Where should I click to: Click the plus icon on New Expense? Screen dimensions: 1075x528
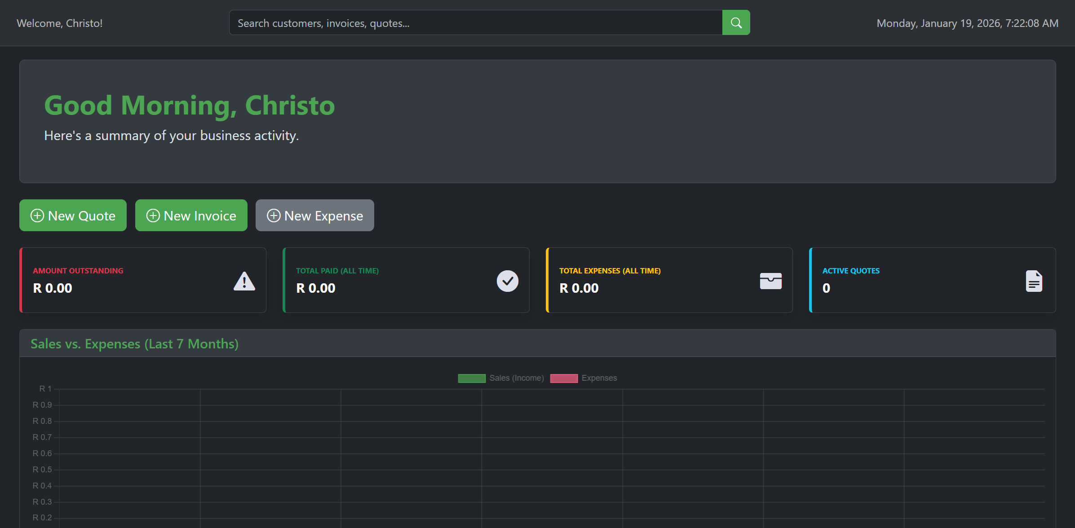(x=274, y=216)
